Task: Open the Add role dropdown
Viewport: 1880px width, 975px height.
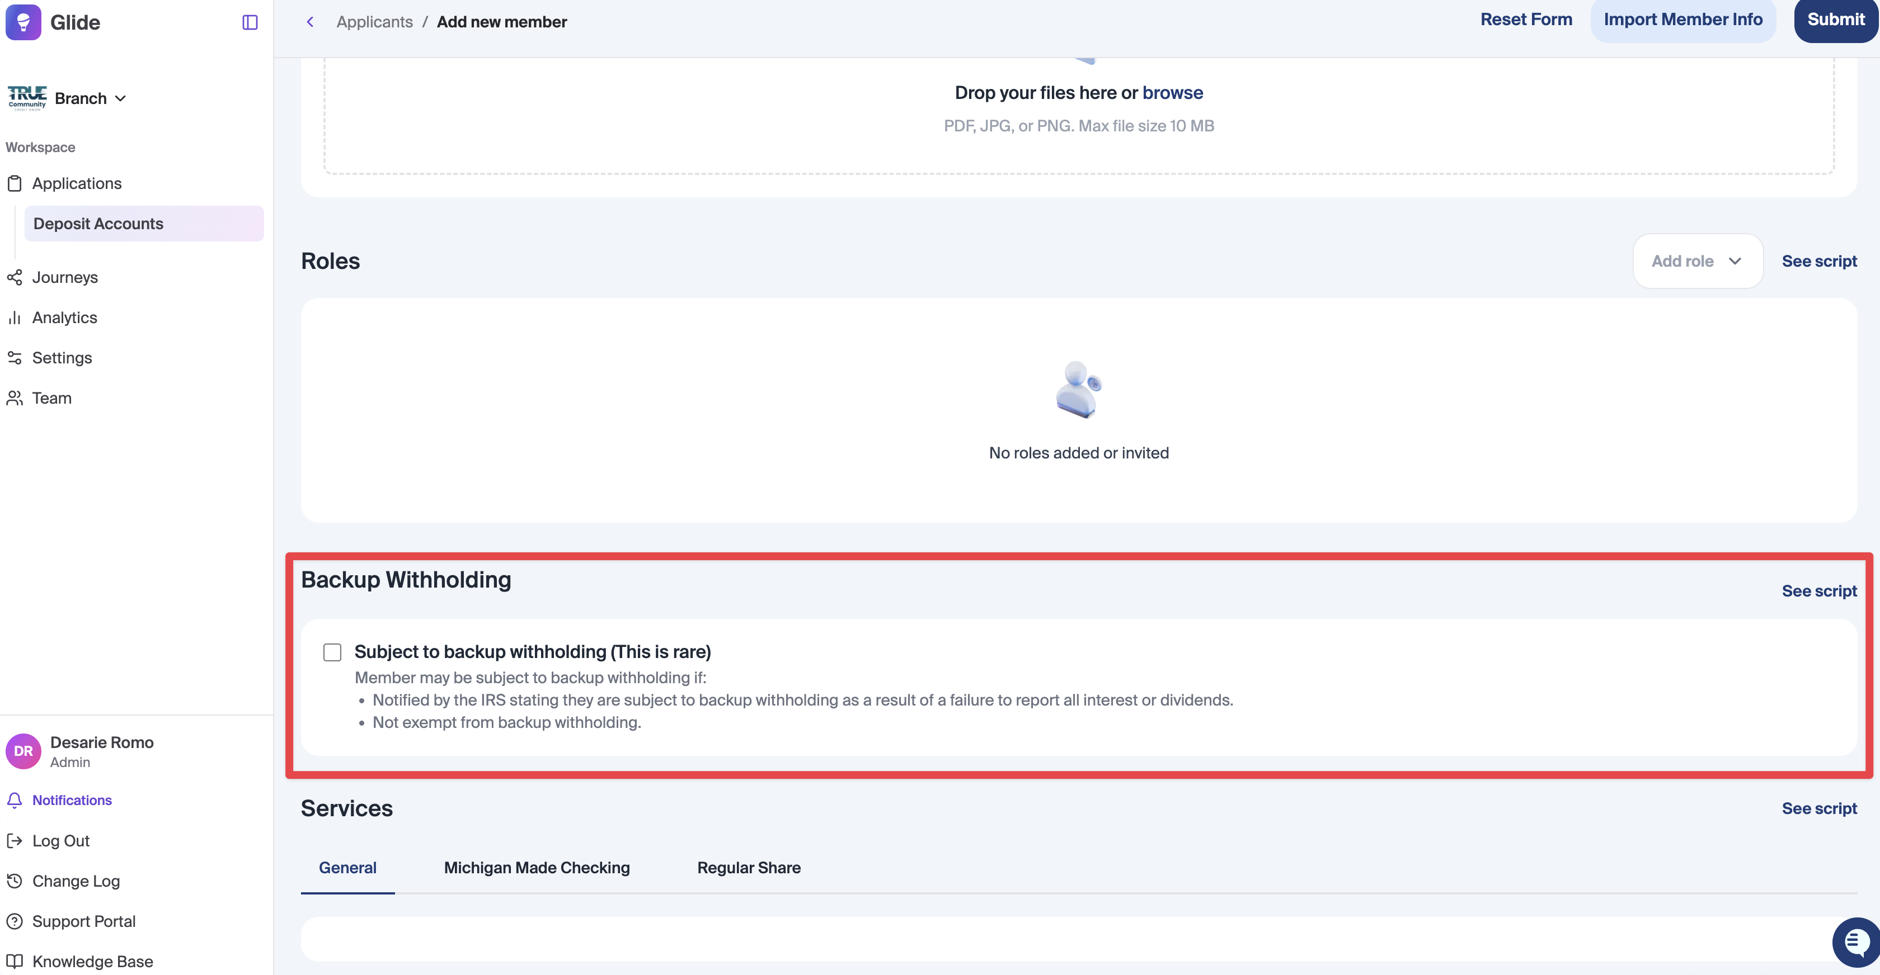Action: (1697, 261)
